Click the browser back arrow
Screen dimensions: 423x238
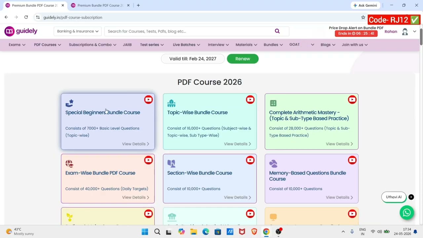click(x=6, y=17)
